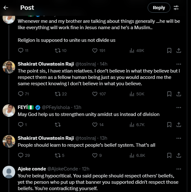Open Shakirat Oluwatosin Raji's 14h profile name
The width and height of the screenshot is (191, 192).
tap(45, 64)
